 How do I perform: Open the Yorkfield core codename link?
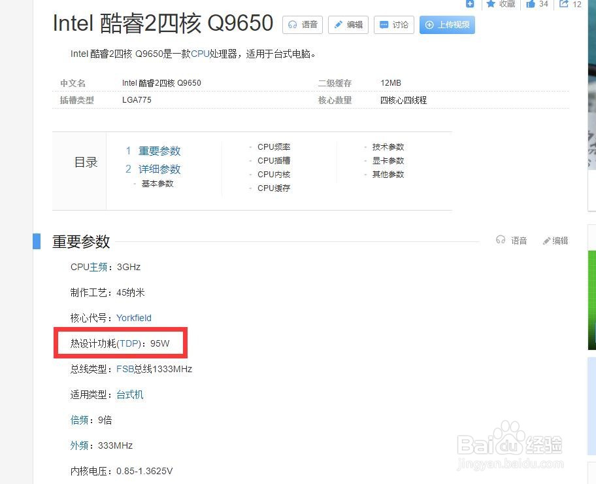pyautogui.click(x=134, y=318)
